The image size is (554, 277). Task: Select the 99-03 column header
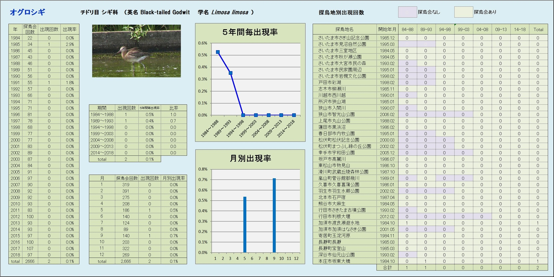coord(464,29)
